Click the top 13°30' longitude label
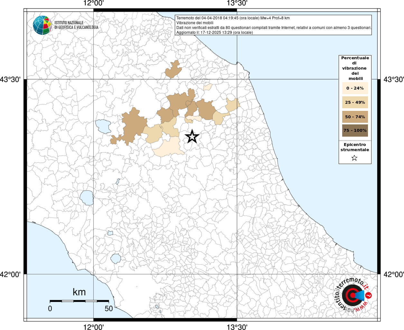Screen dimensions: 404x330 pos(237,3)
